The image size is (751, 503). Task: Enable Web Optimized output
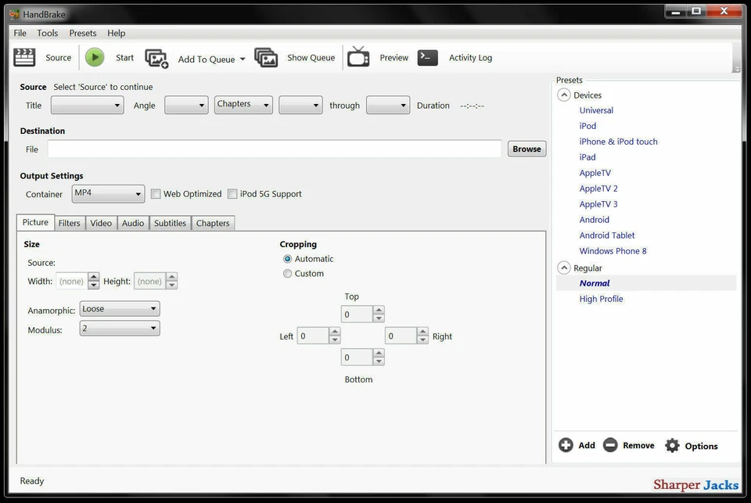156,193
